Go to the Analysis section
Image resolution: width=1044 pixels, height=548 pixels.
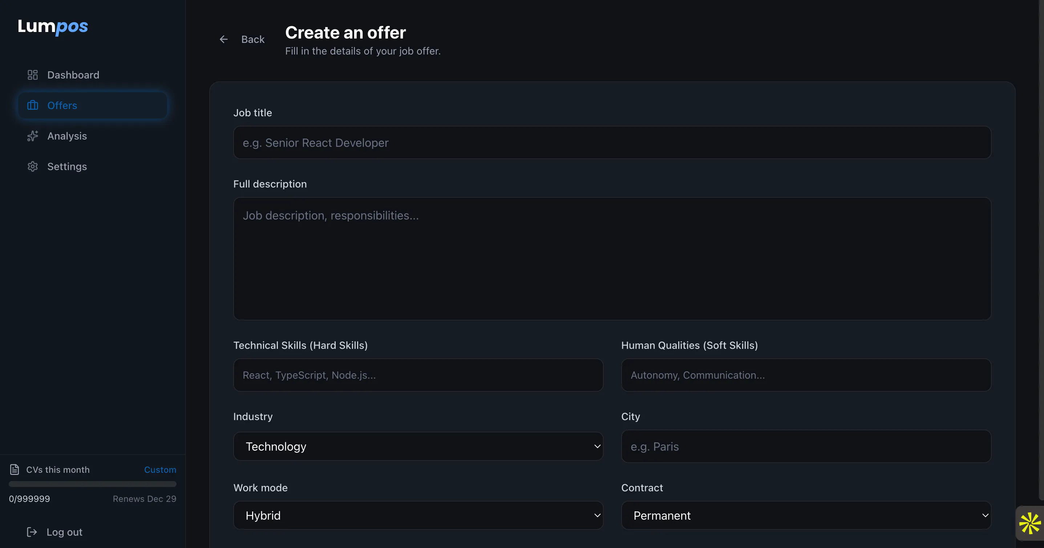(93, 136)
